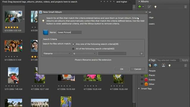The height and width of the screenshot is (107, 190).
Task: Click the green Places tag icon
Action: click(146, 75)
